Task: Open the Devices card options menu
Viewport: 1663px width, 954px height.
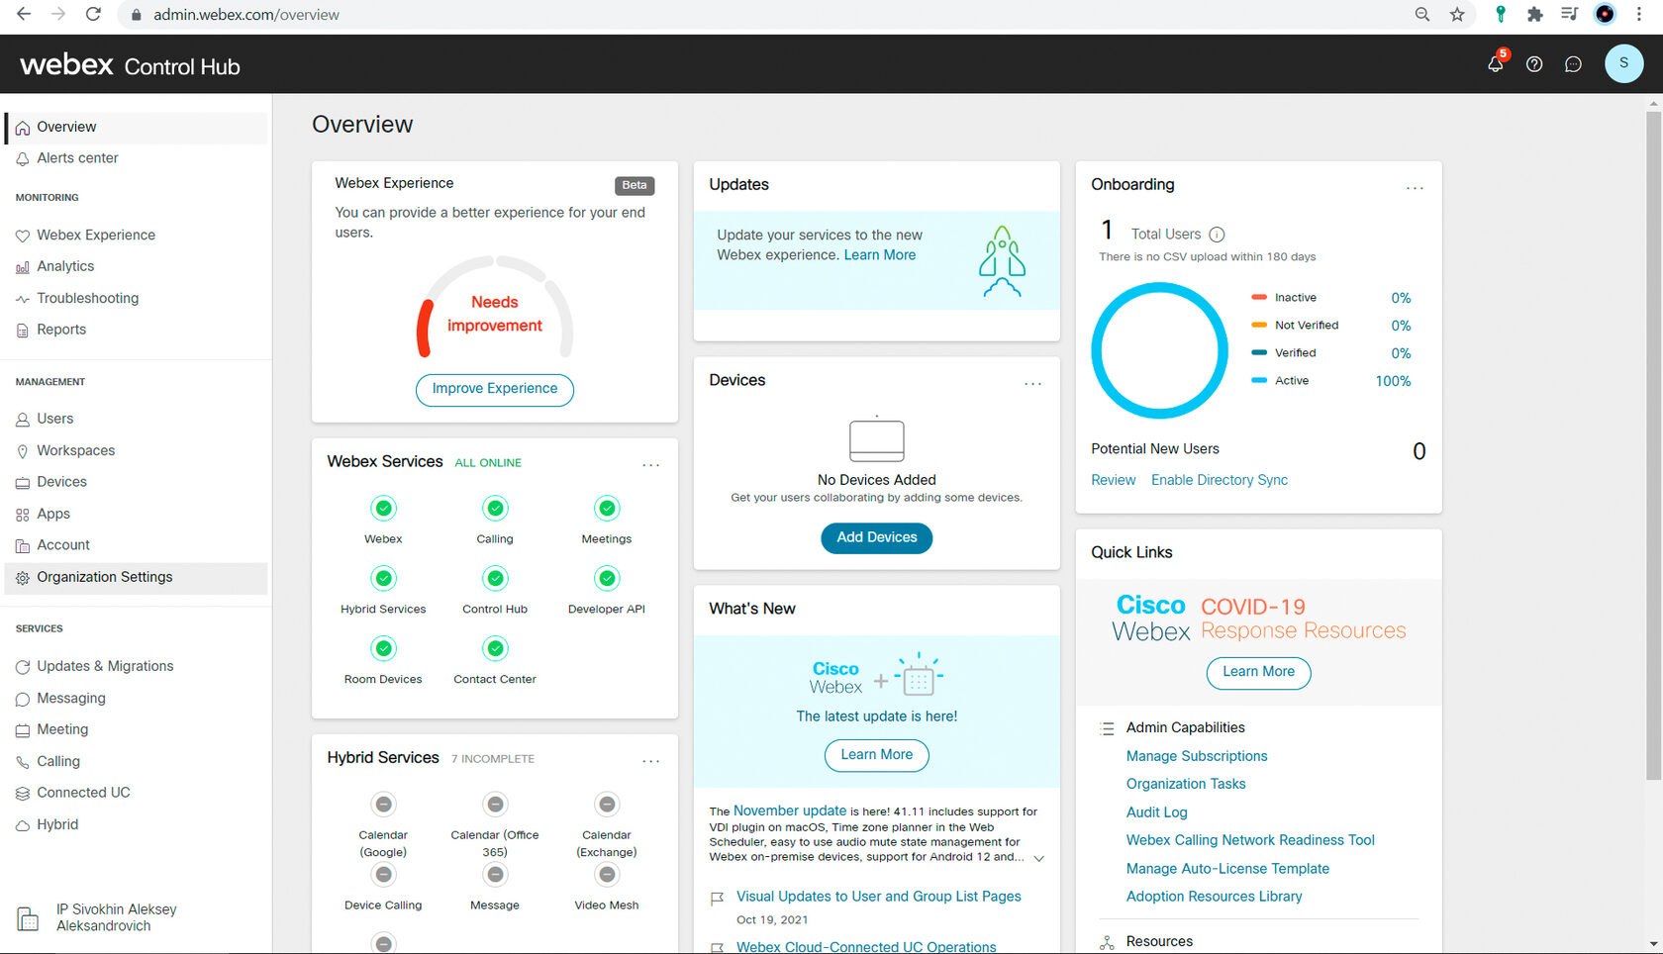Action: pos(1032,384)
